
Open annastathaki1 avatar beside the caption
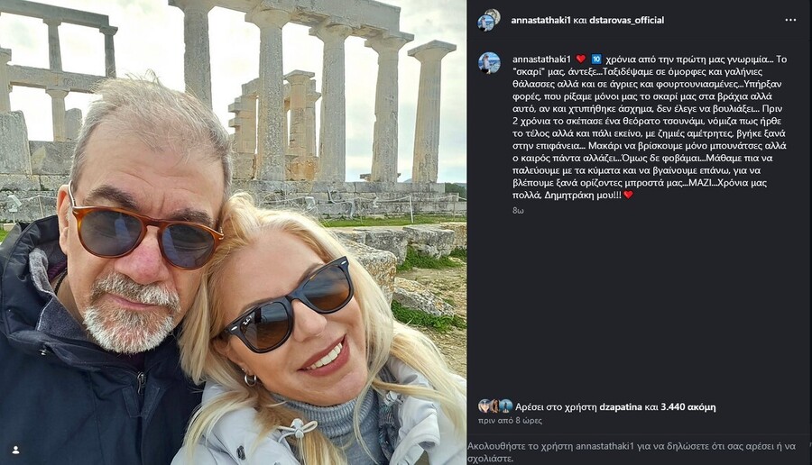click(x=489, y=63)
